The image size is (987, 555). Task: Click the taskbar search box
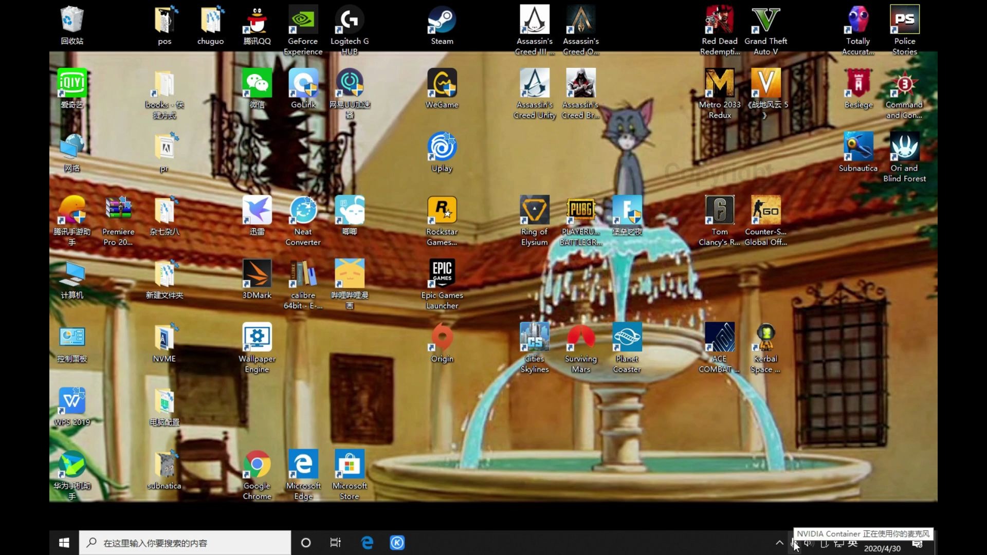(x=185, y=543)
